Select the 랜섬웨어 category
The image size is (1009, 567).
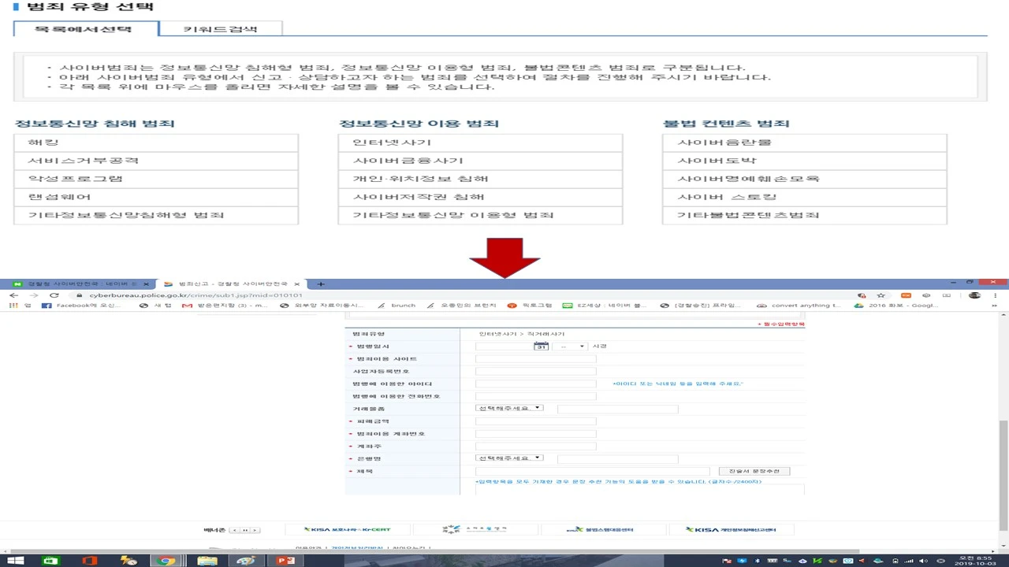pyautogui.click(x=156, y=197)
